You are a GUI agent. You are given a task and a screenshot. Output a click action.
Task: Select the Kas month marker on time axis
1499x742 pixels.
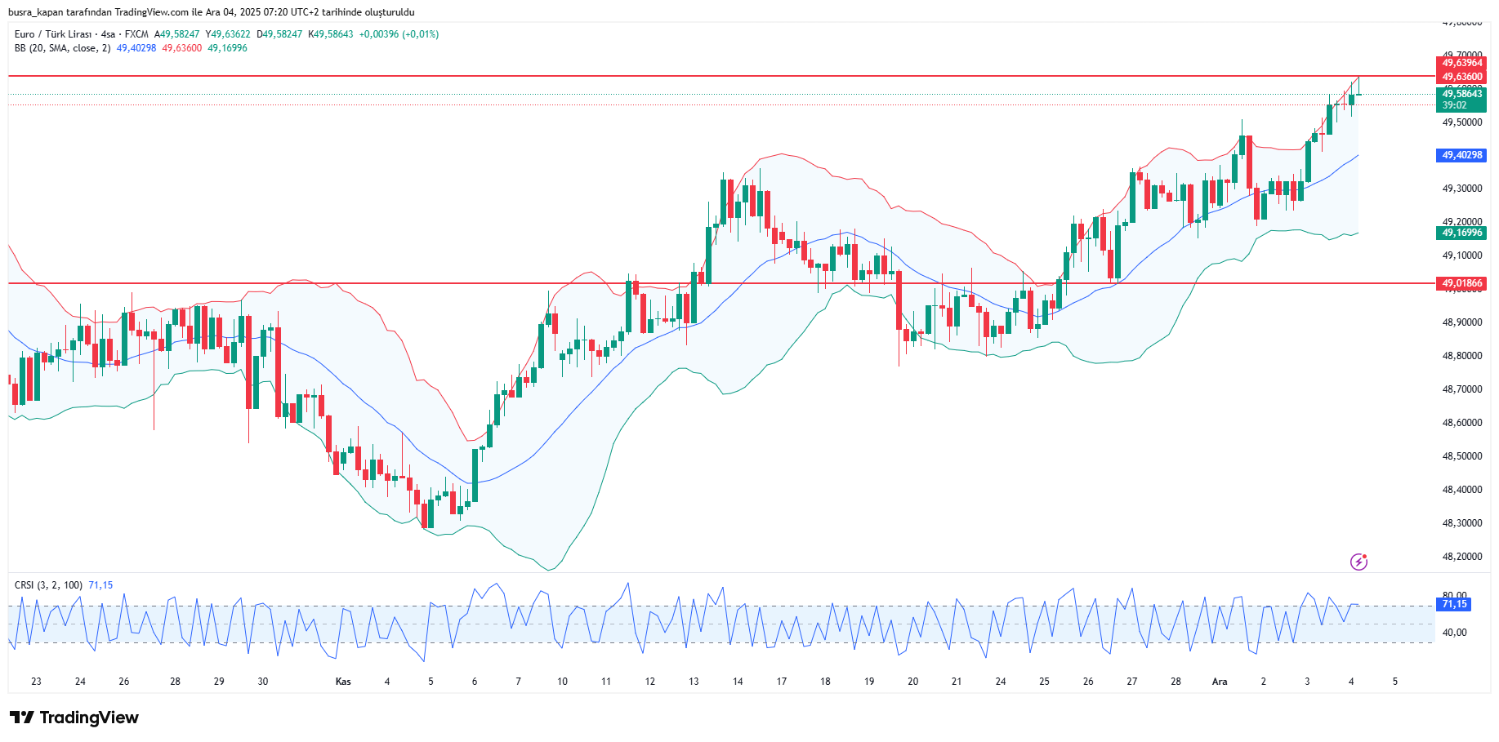[x=343, y=682]
